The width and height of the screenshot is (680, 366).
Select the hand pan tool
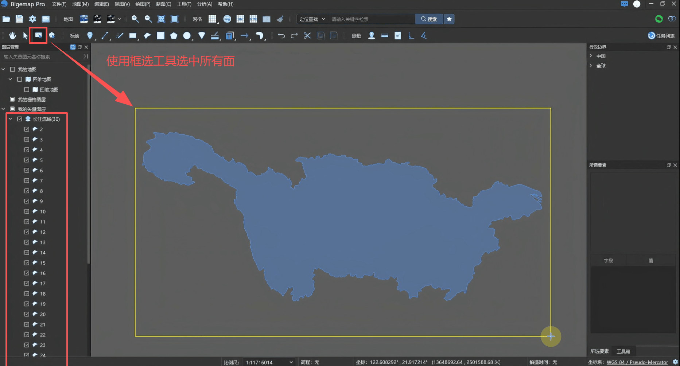tap(12, 35)
